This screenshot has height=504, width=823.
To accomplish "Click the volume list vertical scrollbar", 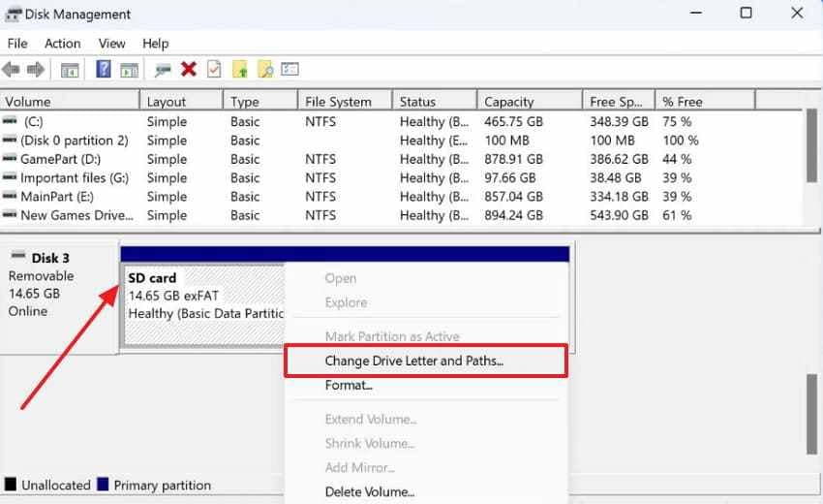I will [x=811, y=168].
